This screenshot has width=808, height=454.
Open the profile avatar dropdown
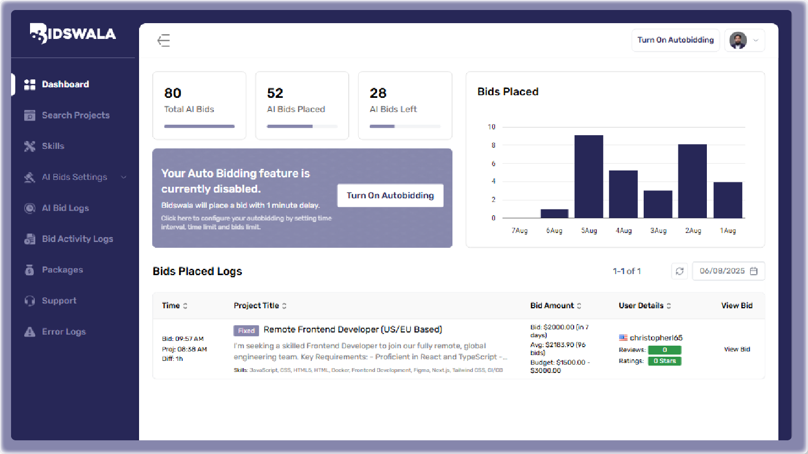(x=744, y=41)
